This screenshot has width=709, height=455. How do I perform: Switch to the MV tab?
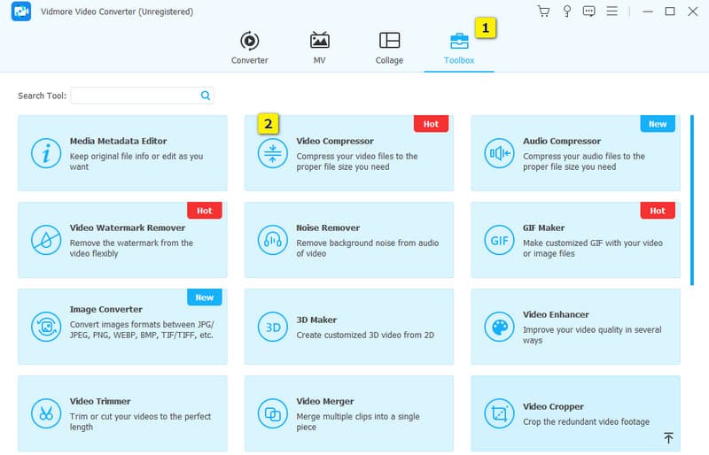[320, 48]
